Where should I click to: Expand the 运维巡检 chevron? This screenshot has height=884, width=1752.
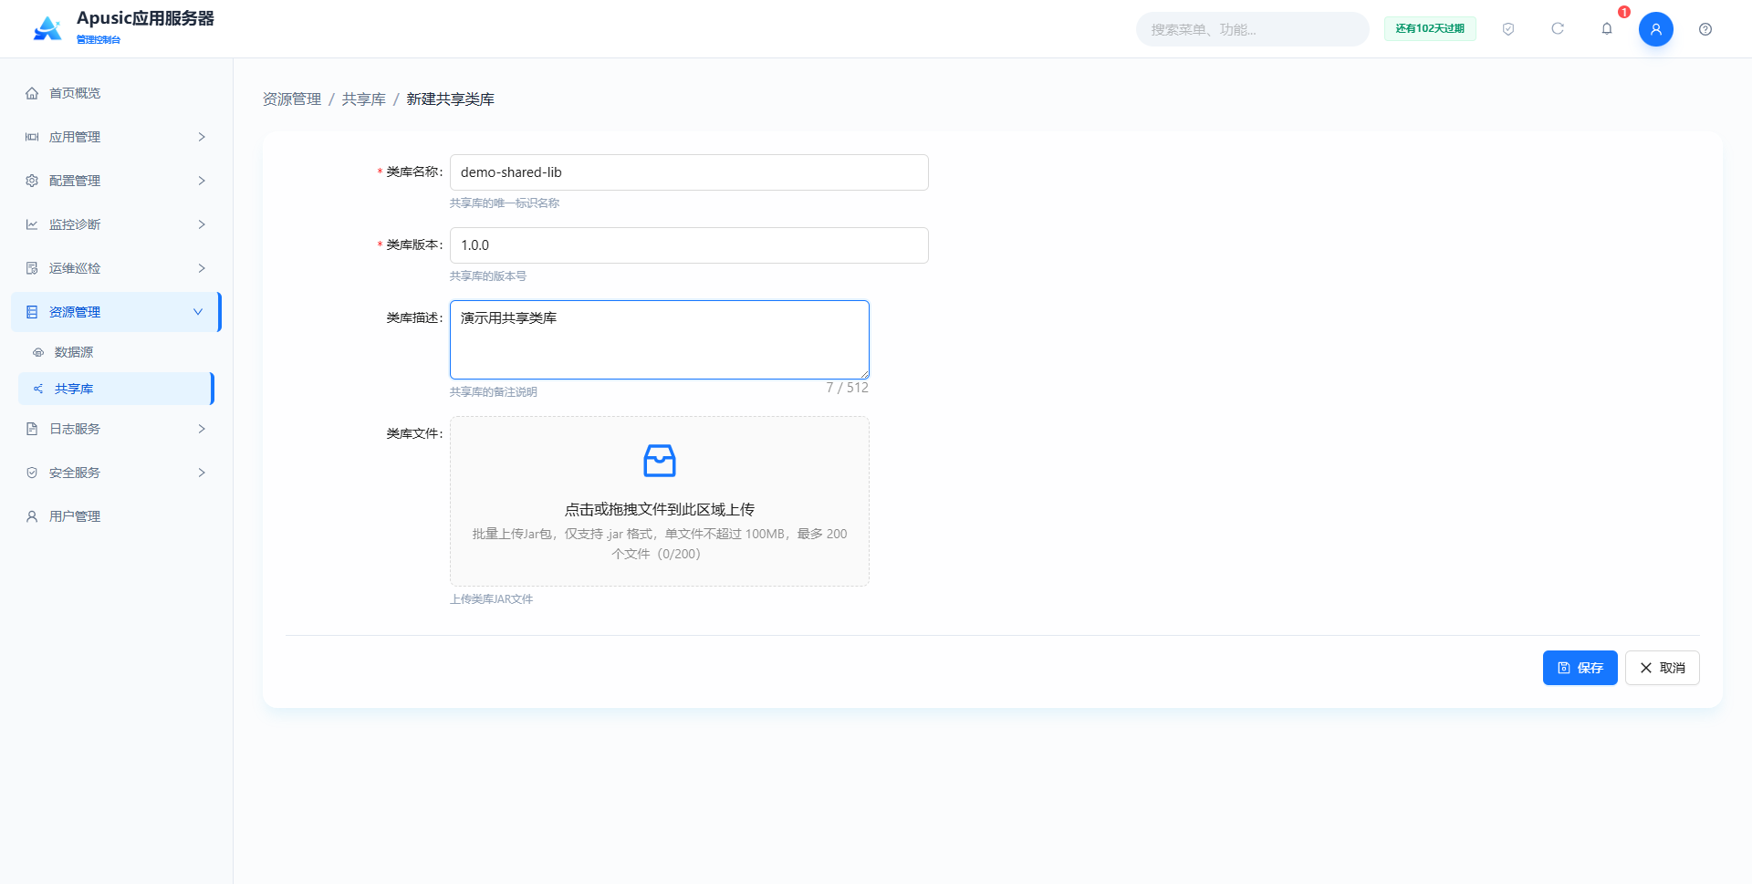point(202,268)
